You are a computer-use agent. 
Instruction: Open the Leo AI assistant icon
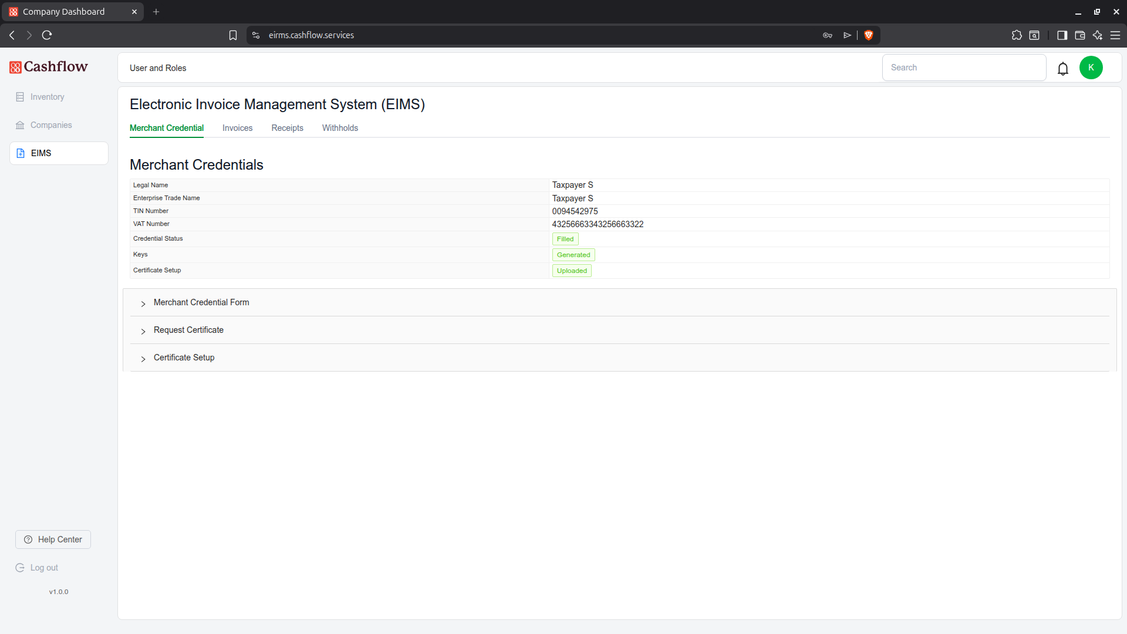[x=1097, y=35]
